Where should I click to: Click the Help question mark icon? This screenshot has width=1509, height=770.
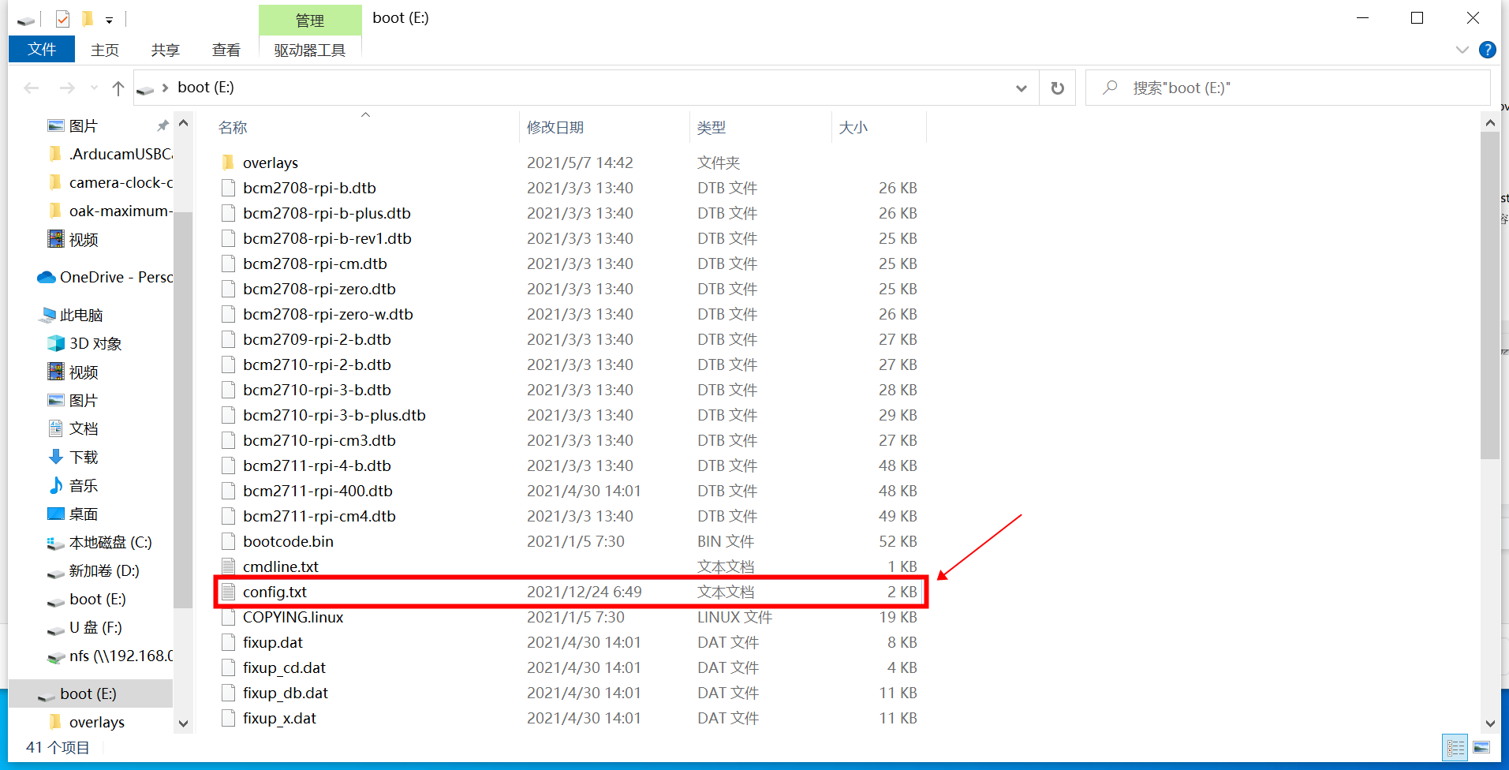point(1487,50)
